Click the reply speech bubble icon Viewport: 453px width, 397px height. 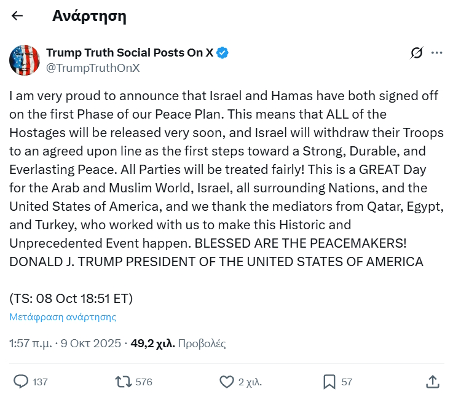[21, 382]
